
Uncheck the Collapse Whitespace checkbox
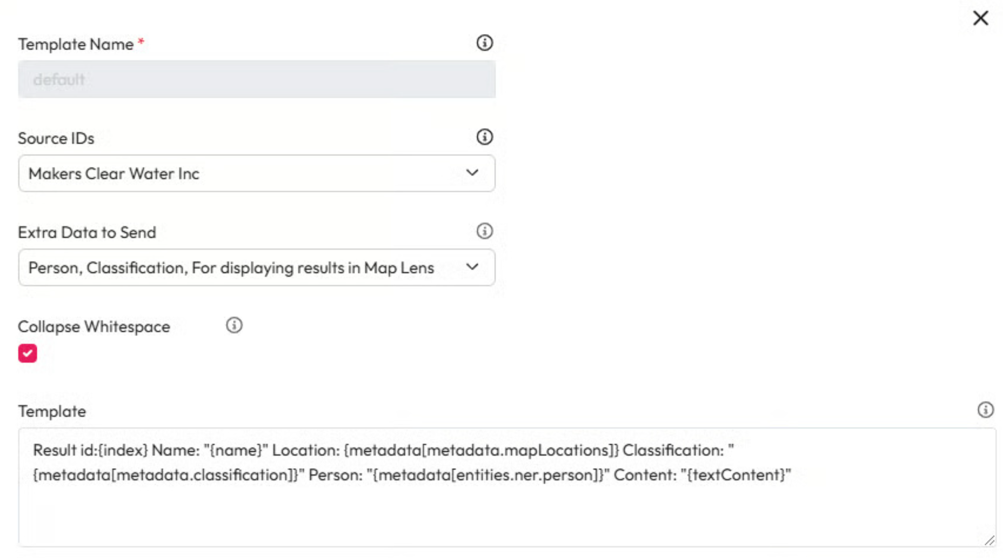[27, 353]
